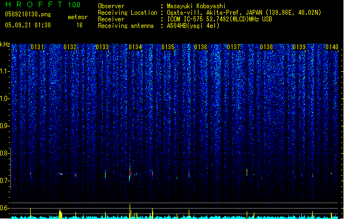Image resolution: width=344 pixels, height=219 pixels.
Task: Click the 0136 time marker
Action: [201, 47]
